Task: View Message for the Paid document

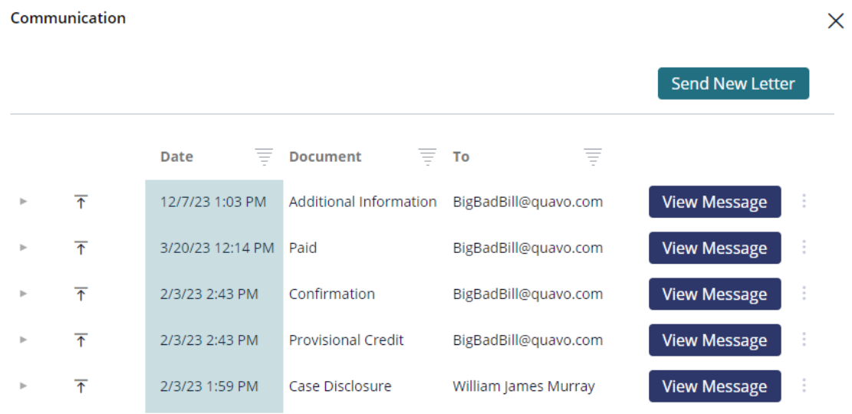Action: pos(715,248)
